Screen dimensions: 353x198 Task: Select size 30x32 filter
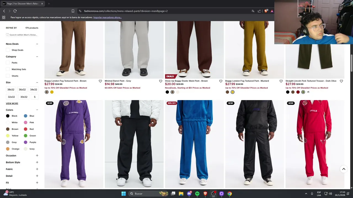[24, 97]
